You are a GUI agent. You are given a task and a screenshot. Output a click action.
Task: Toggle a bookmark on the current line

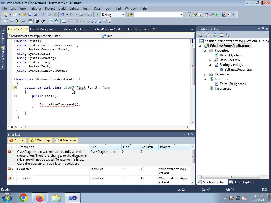click(64, 21)
